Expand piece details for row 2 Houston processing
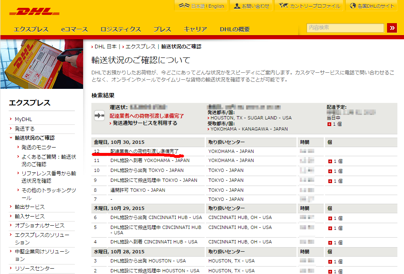404x274 pixels. (x=330, y=272)
